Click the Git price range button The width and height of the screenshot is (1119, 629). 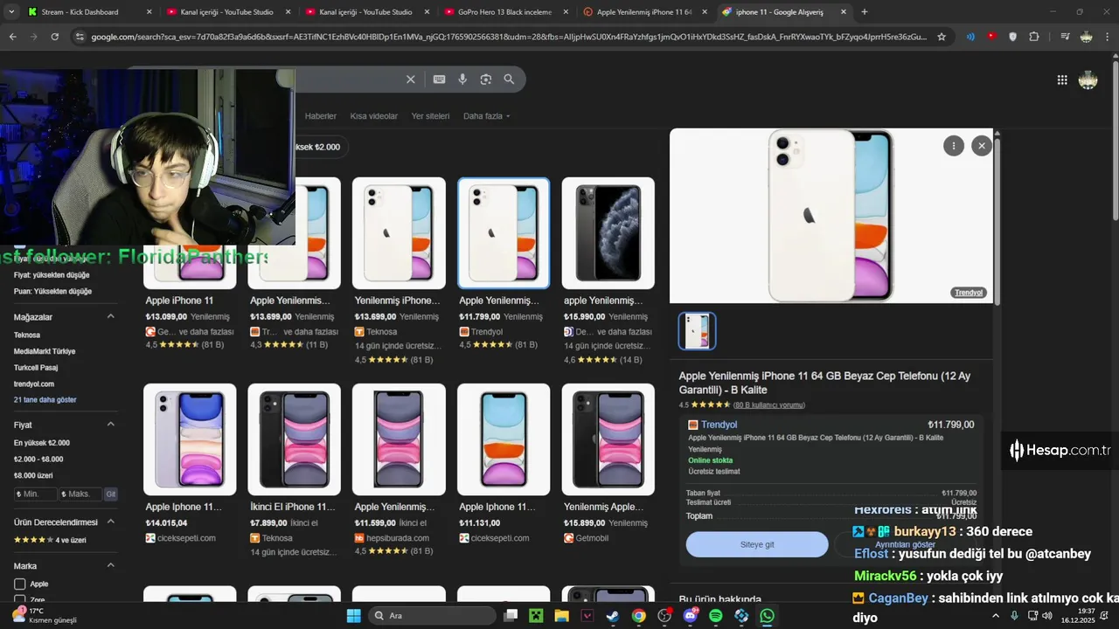(110, 494)
